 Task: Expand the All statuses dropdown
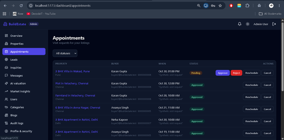click(65, 53)
